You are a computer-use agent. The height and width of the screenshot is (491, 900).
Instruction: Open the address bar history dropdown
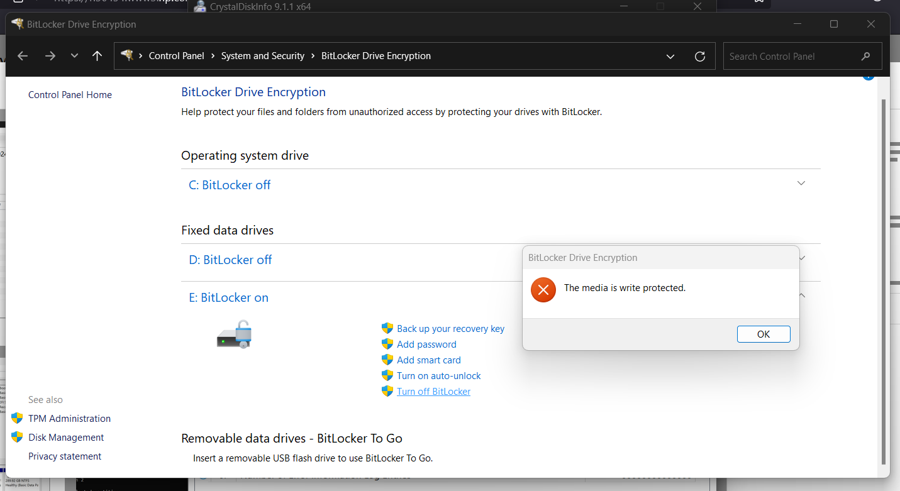pyautogui.click(x=670, y=56)
